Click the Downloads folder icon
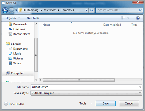The image size is (145, 111). click(10, 24)
